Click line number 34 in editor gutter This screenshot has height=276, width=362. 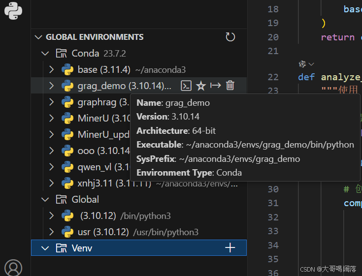tap(273, 245)
